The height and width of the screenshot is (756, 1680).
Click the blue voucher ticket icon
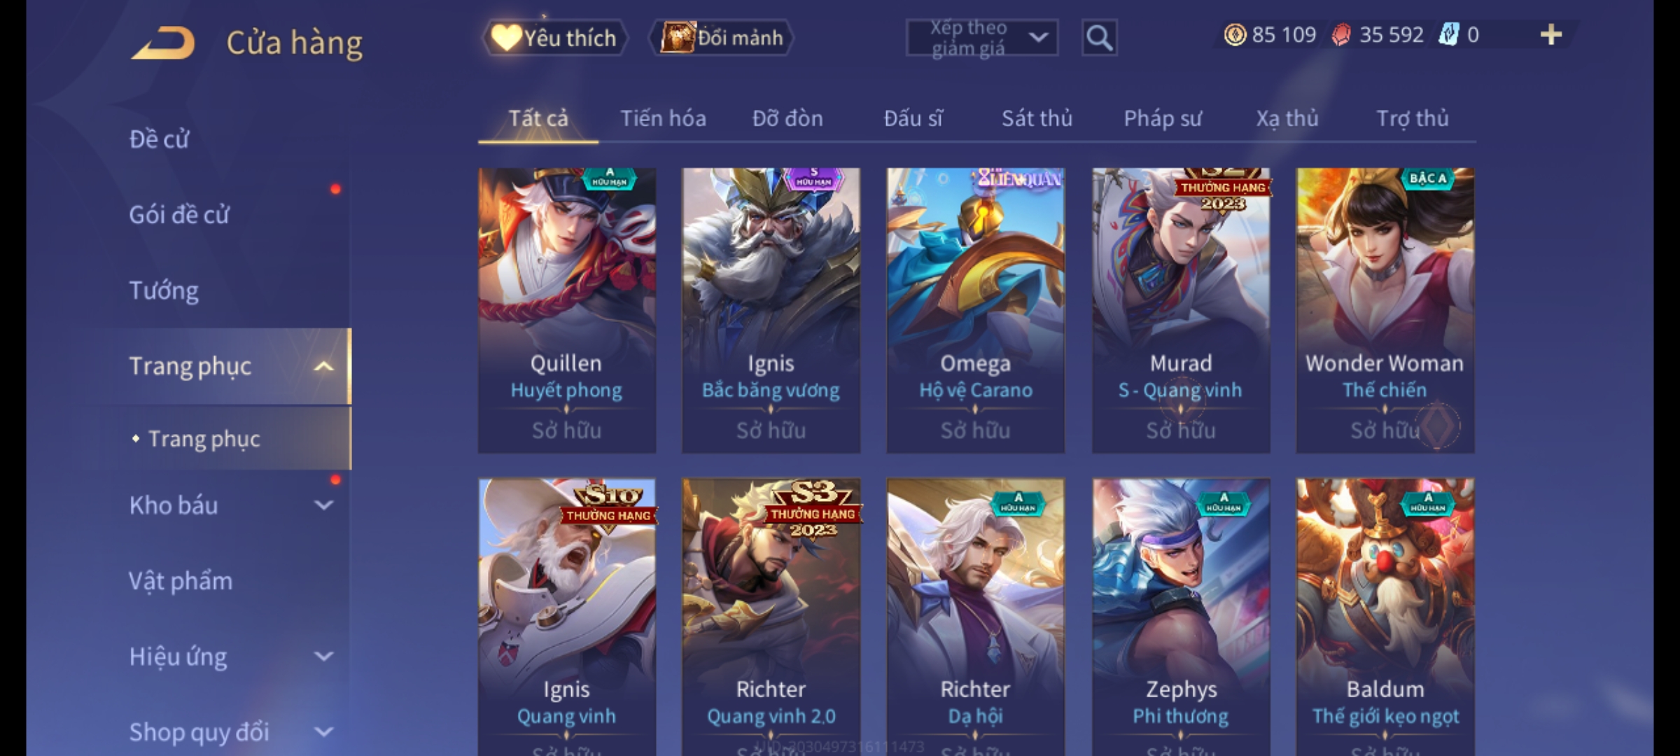point(1448,35)
